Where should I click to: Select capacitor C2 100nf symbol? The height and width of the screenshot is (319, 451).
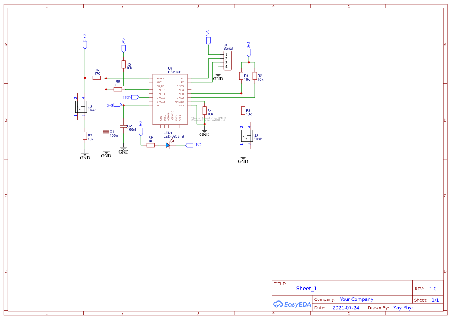(x=123, y=126)
